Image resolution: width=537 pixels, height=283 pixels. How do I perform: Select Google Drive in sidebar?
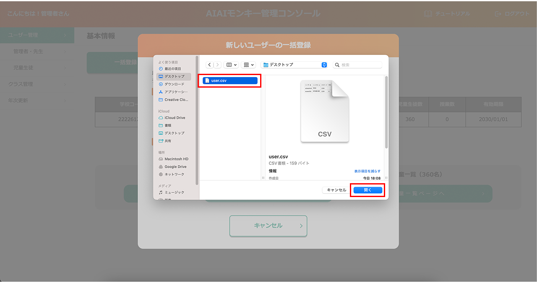[175, 167]
